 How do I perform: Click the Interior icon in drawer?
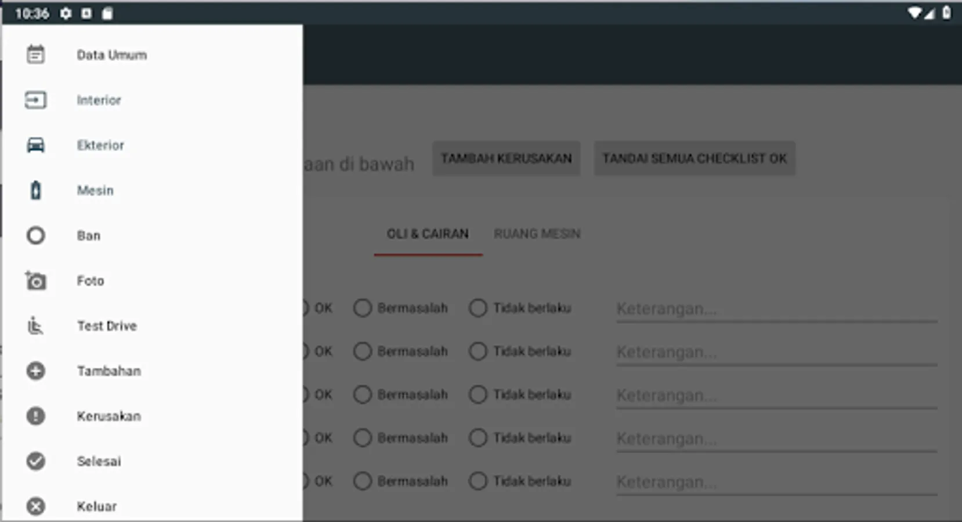point(35,100)
